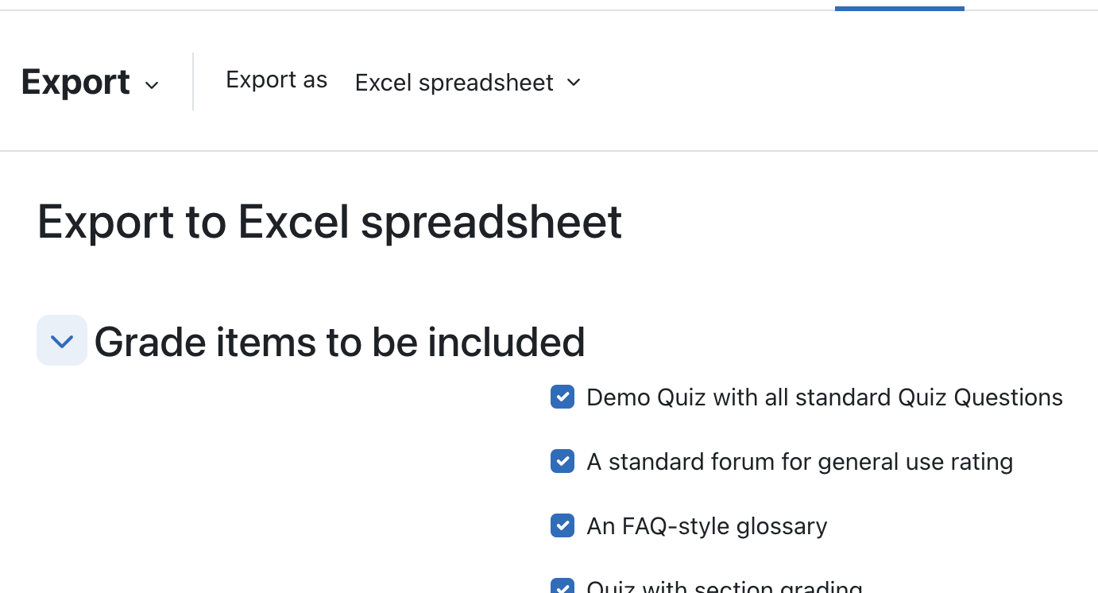
Task: Click the small chevron beside the Export title
Action: tap(152, 85)
